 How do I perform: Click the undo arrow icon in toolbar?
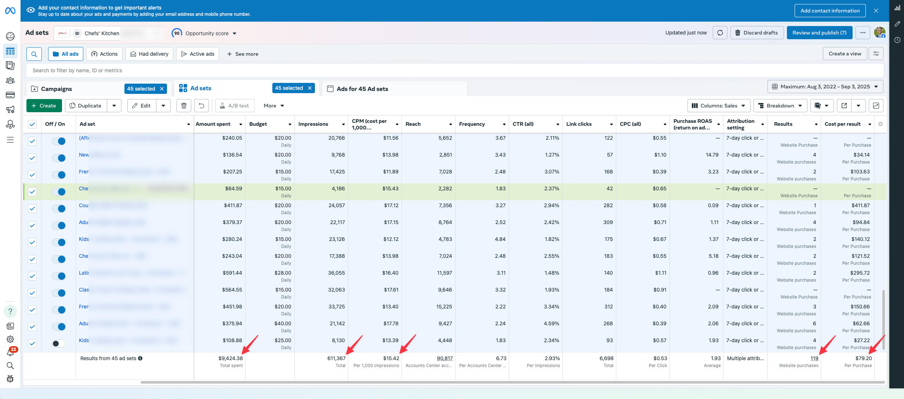[x=201, y=106]
